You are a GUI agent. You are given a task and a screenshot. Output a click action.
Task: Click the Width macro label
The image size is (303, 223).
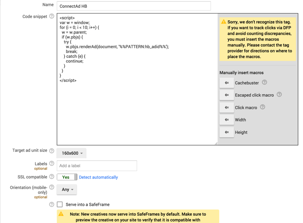241,120
